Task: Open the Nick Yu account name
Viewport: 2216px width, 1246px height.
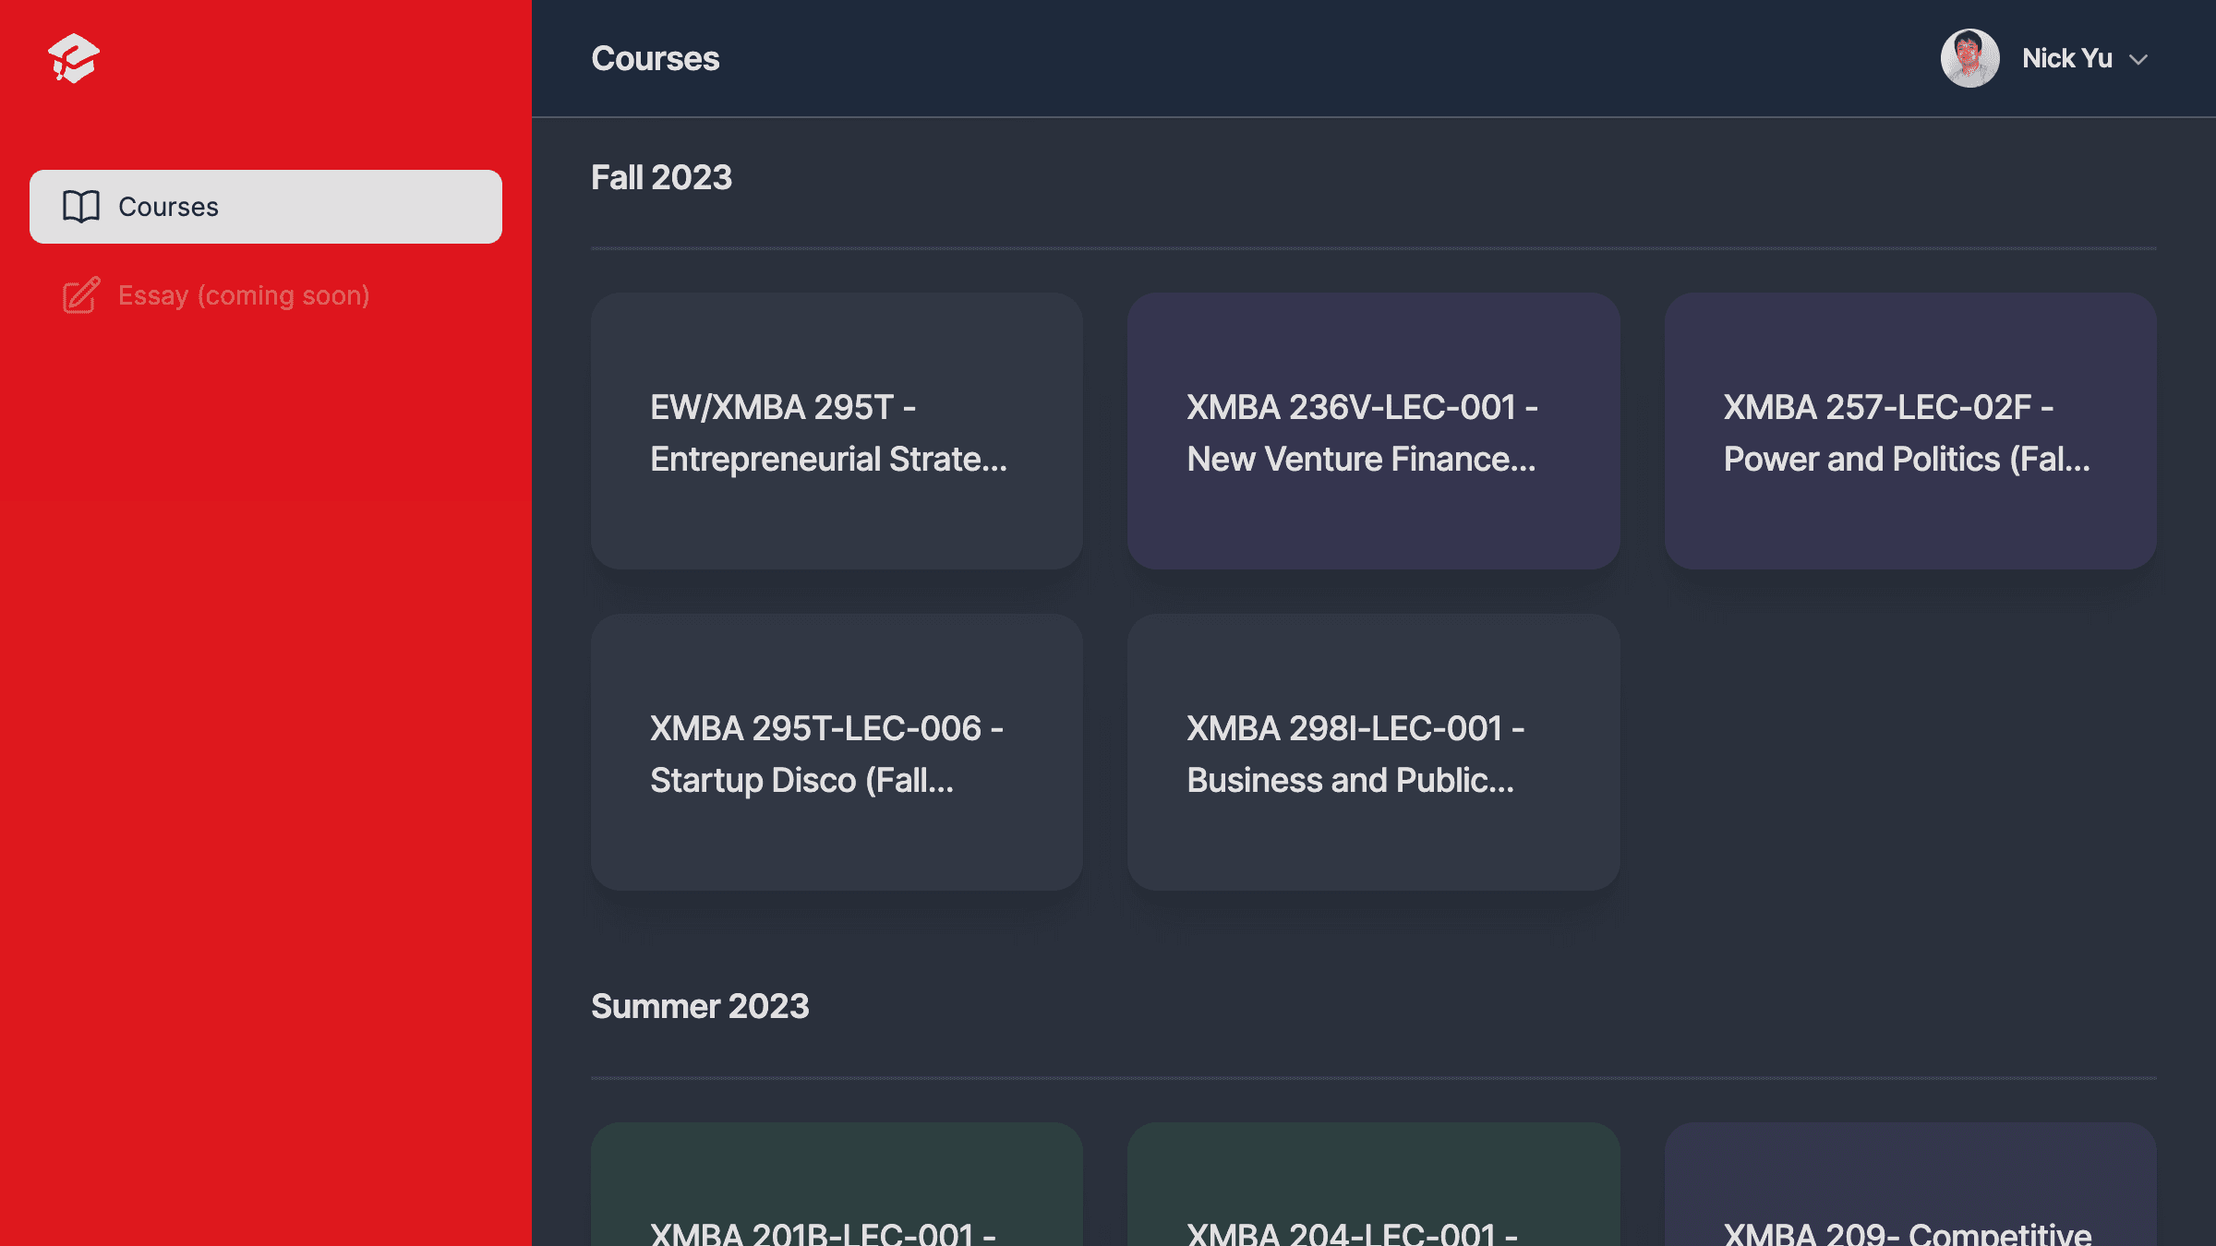Action: tap(2066, 58)
